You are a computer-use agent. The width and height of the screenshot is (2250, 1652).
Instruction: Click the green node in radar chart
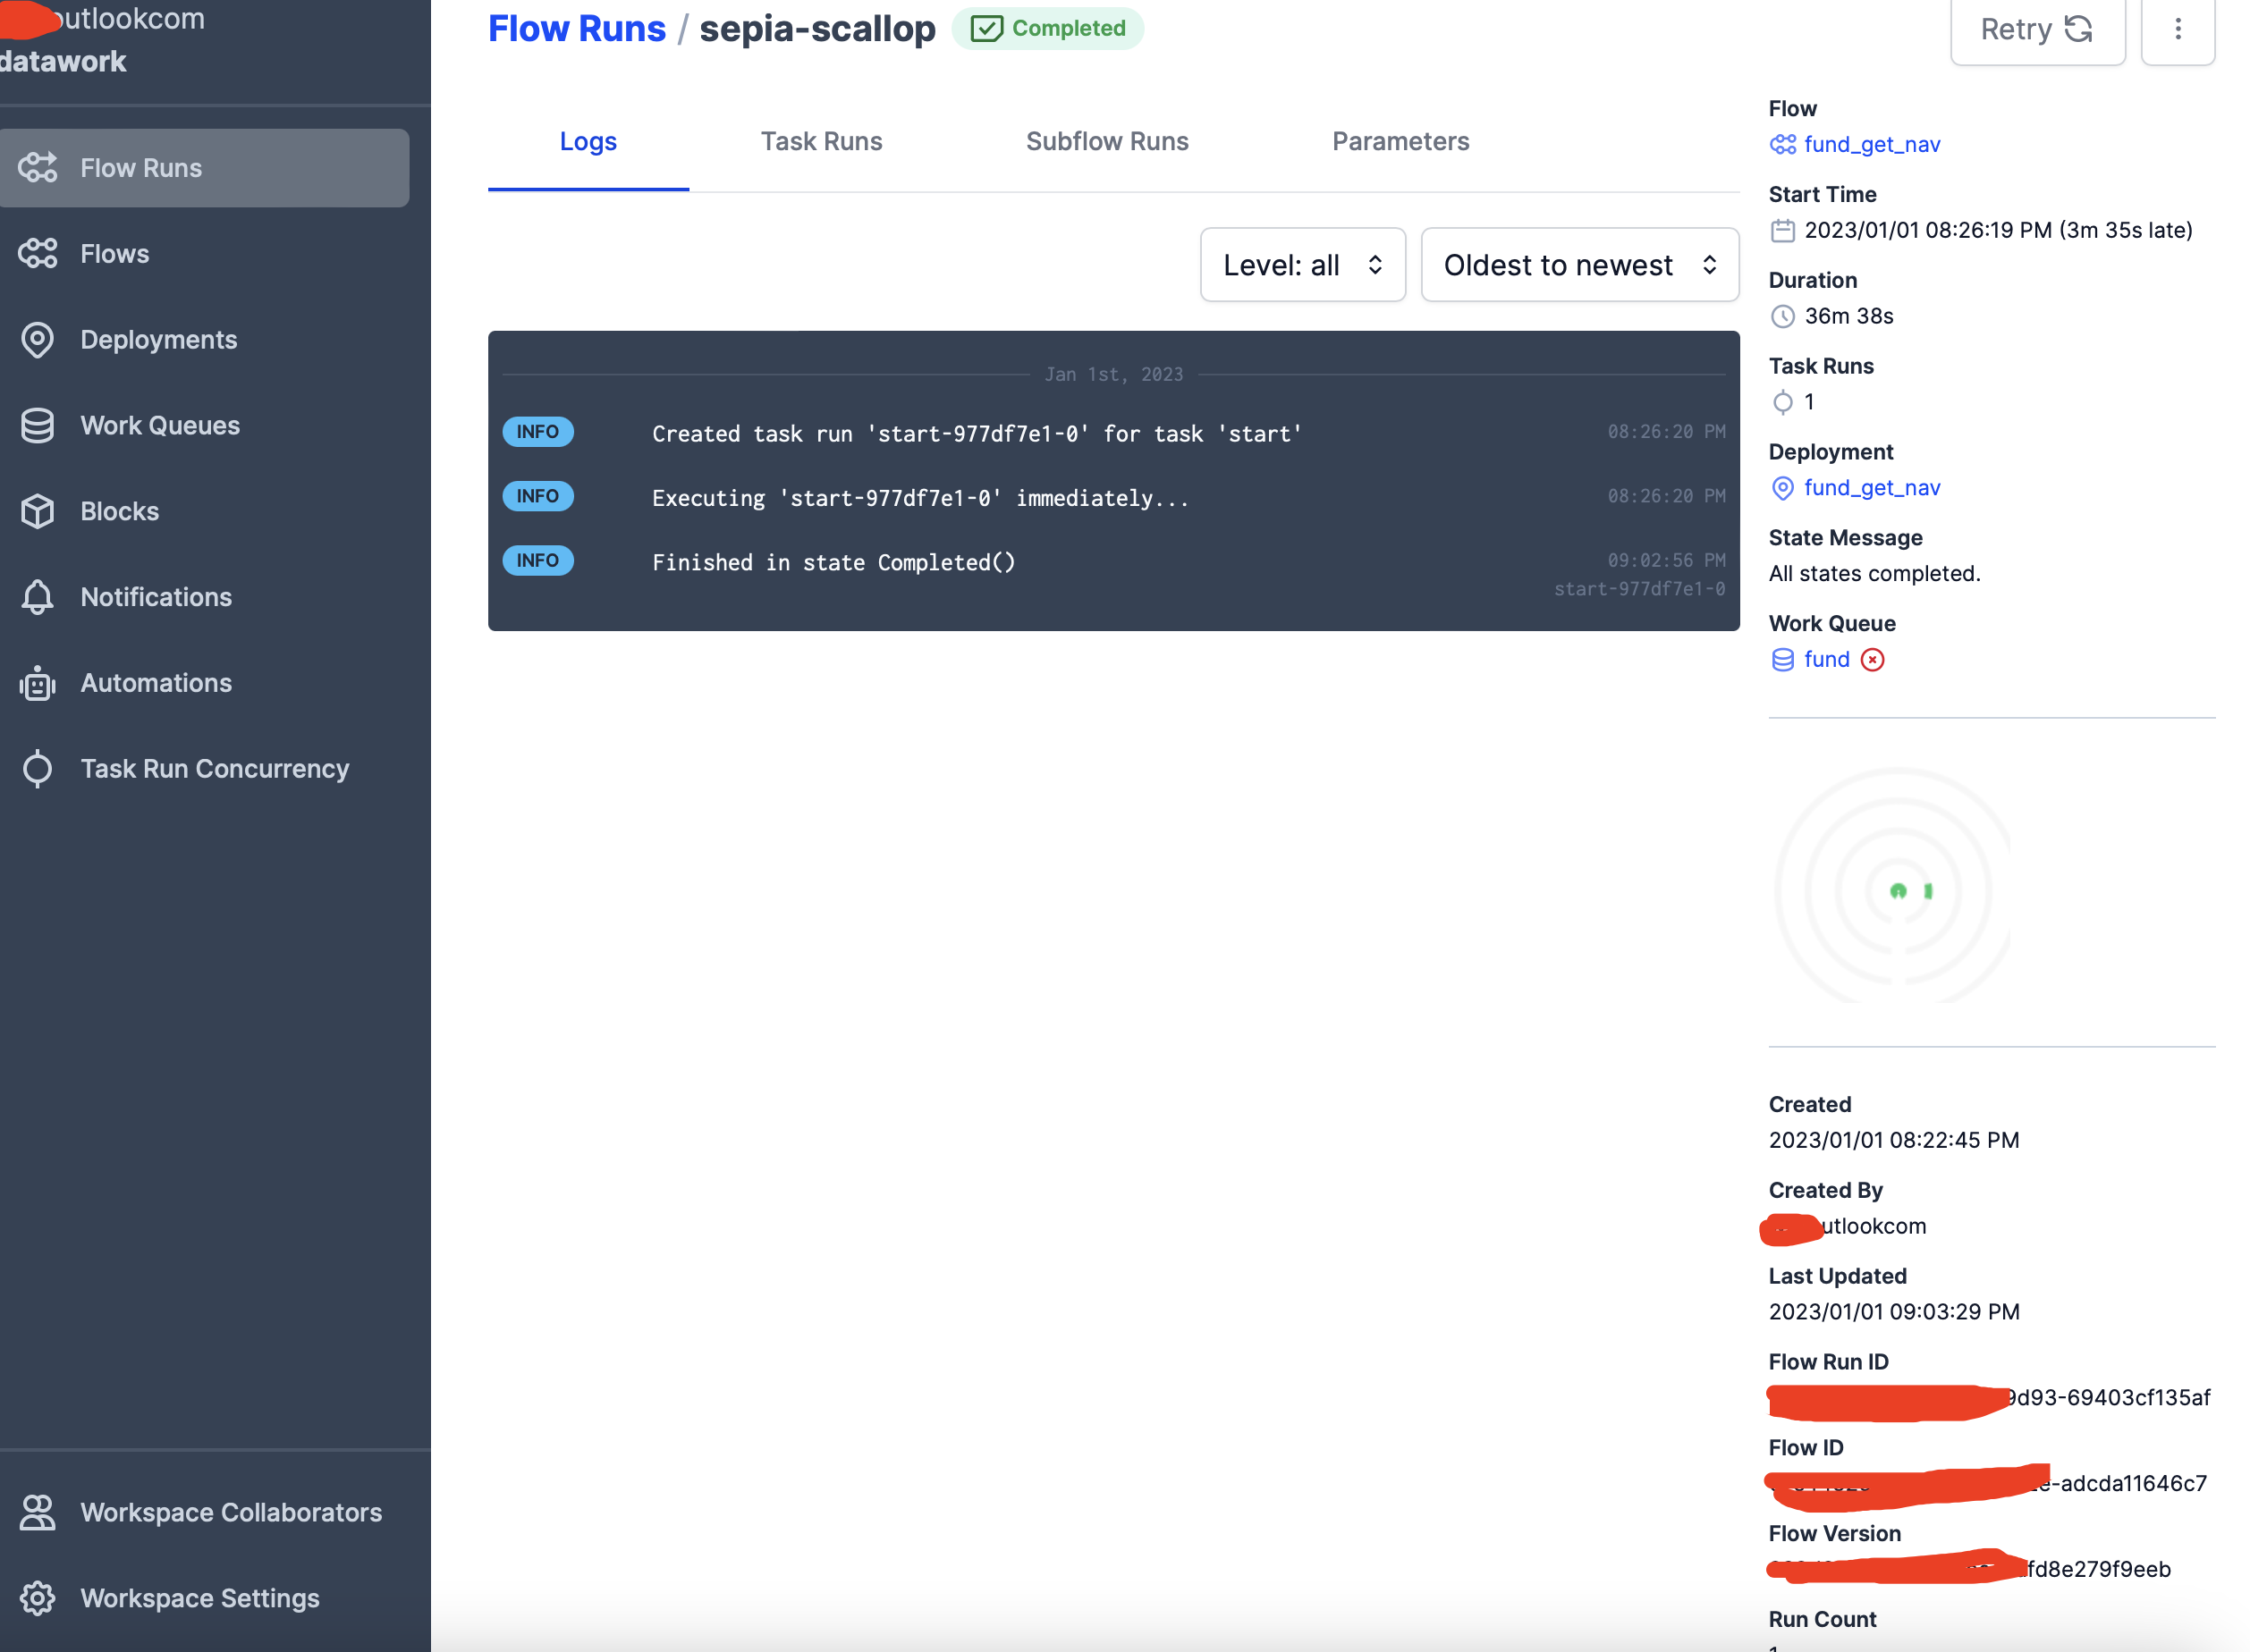[1898, 891]
